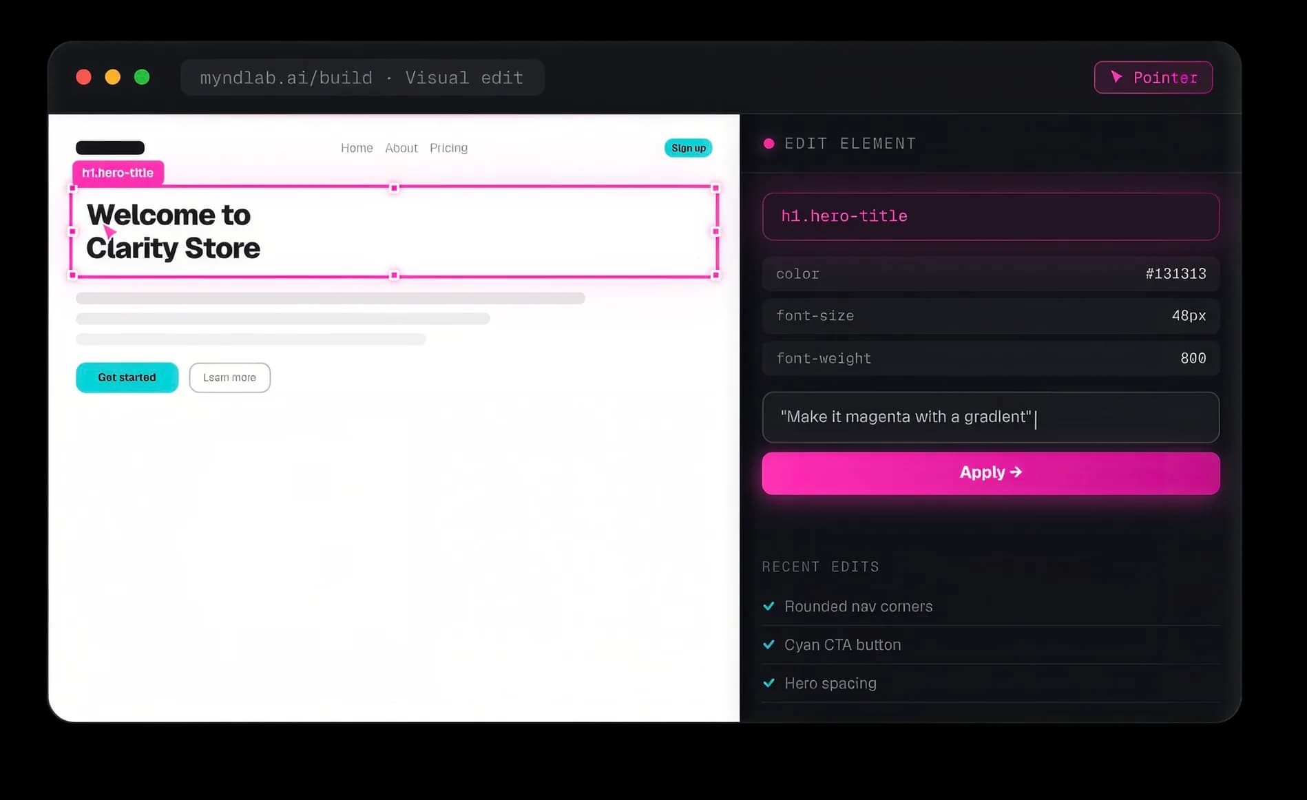Image resolution: width=1307 pixels, height=800 pixels.
Task: Click the Get started button
Action: [127, 377]
